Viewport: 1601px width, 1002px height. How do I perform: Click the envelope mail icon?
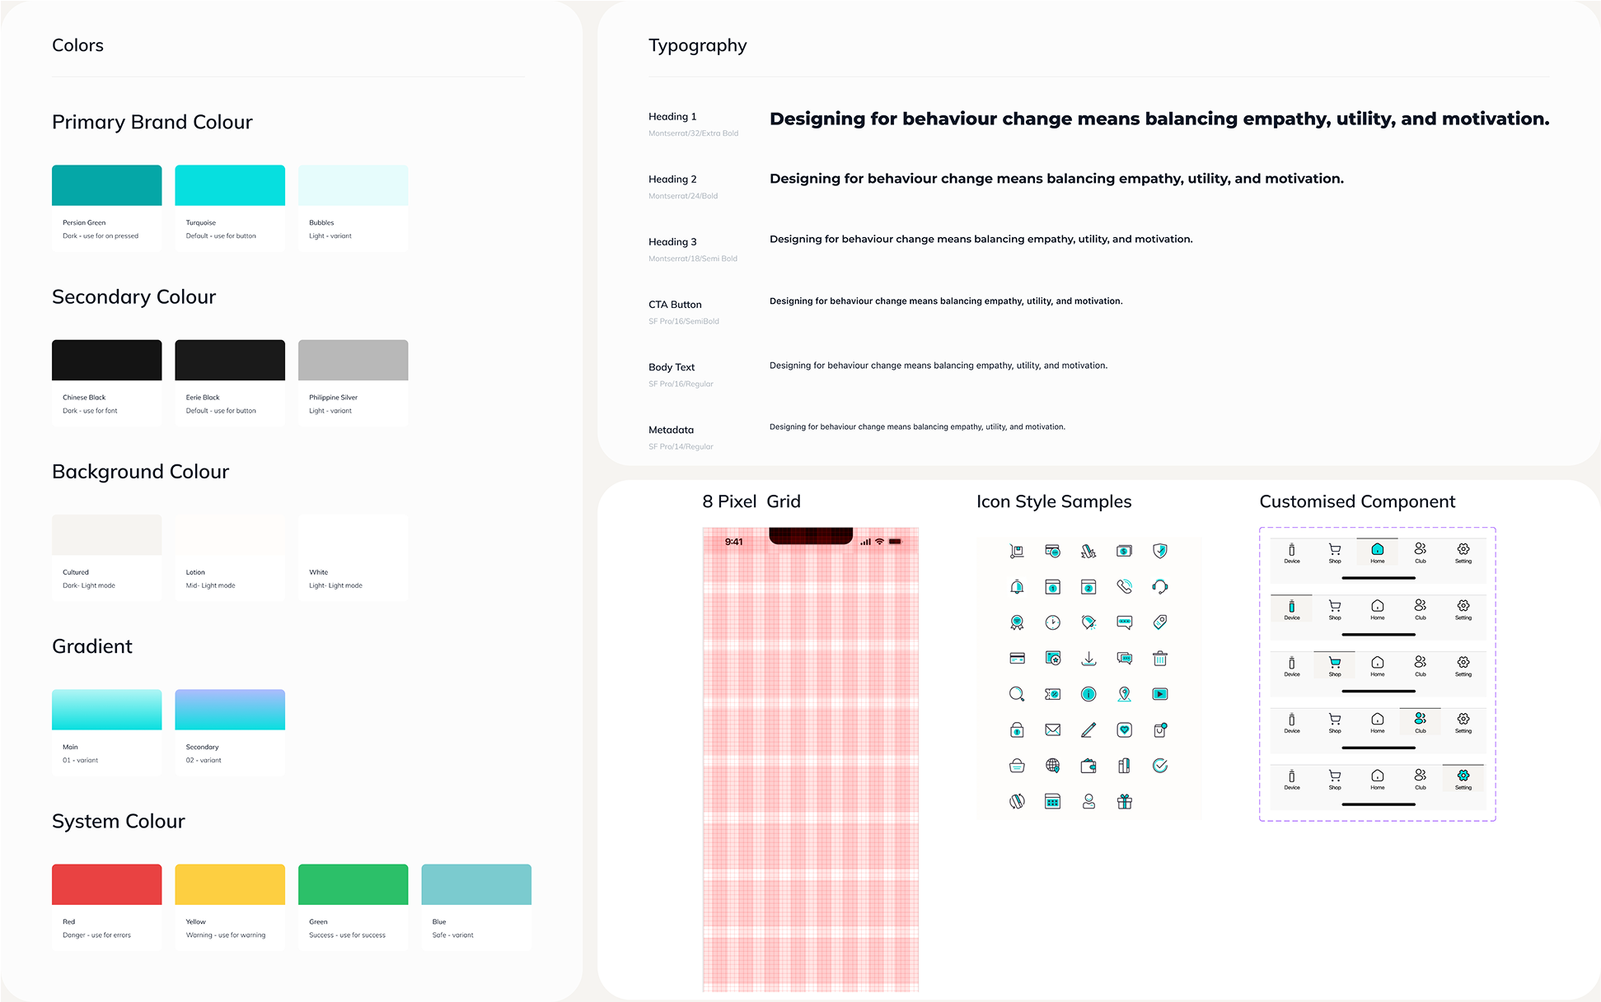coord(1052,730)
